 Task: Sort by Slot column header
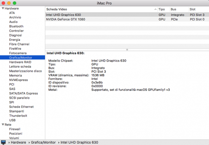(x=199, y=9)
